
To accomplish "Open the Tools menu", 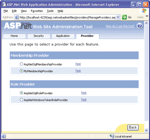I will [50, 11].
